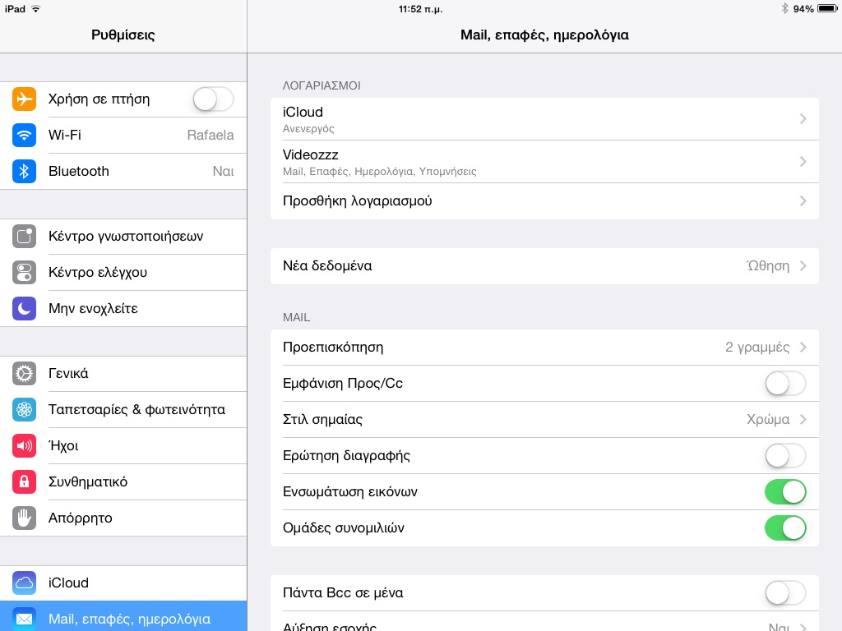Tap Ρυθμίσεις sidebar title

[123, 35]
